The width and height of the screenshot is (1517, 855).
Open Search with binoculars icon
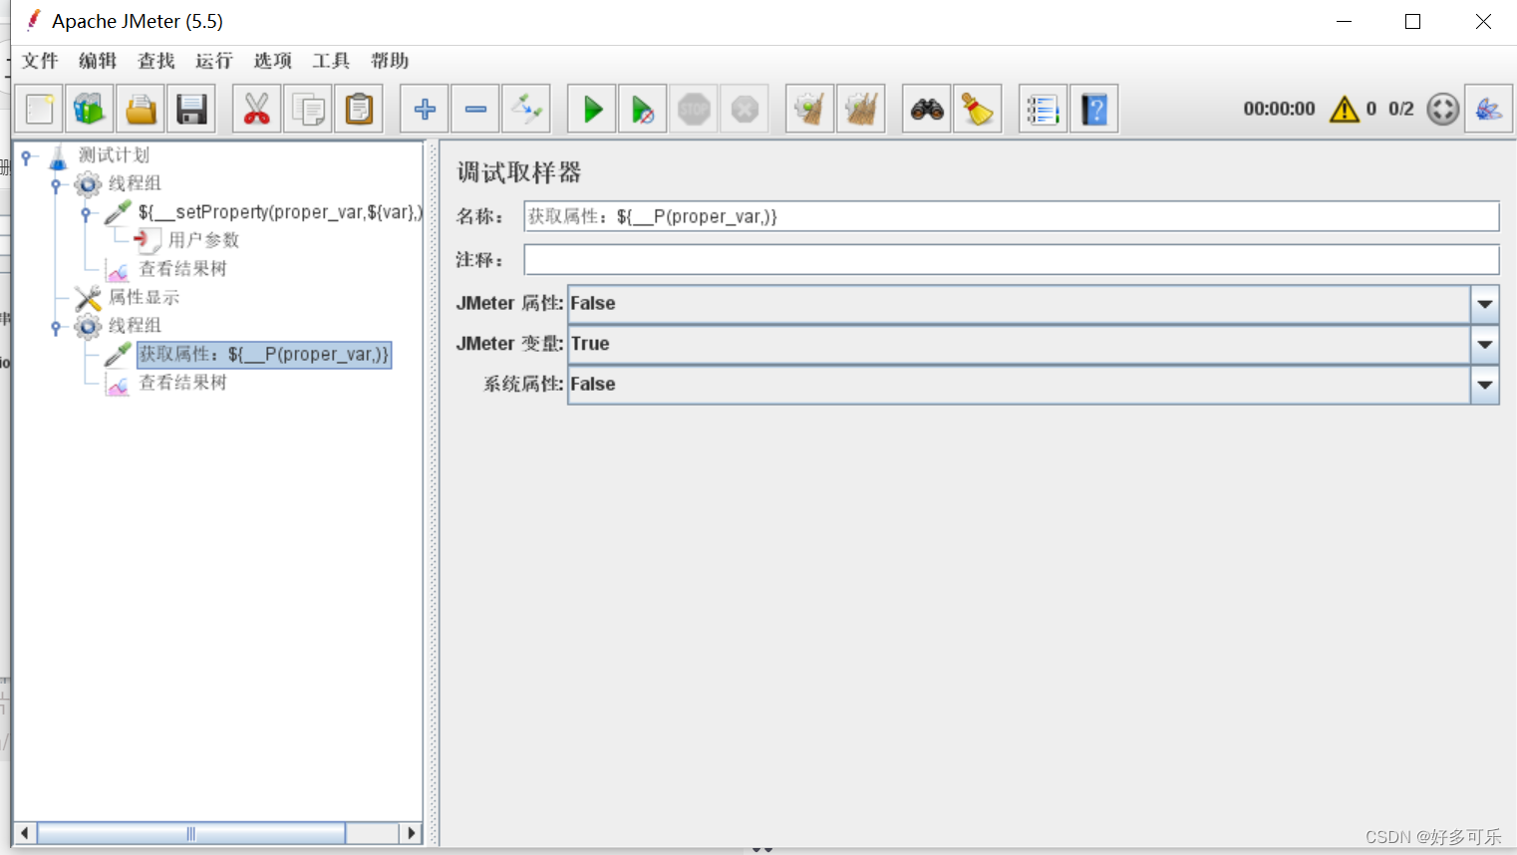coord(927,109)
